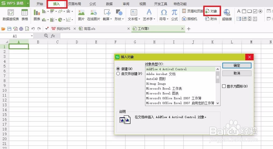Switch to the 开发工具 ribbon tab
273x149 pixels.
coord(161,4)
